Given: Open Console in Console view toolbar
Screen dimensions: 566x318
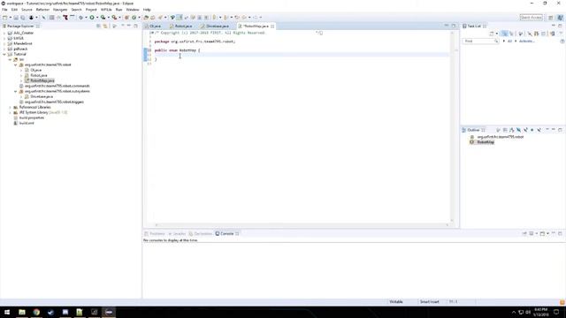Looking at the screenshot, I should coord(542,233).
